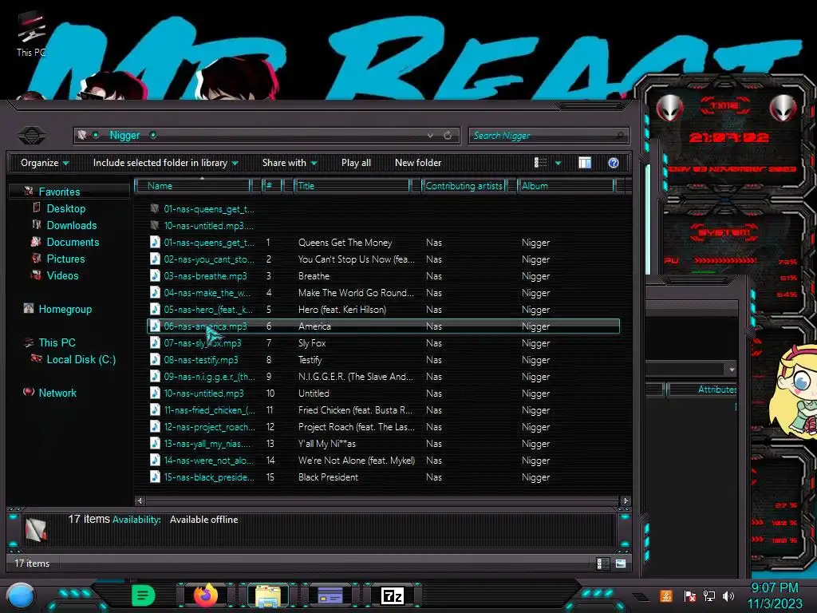Click the back navigation button in File Explorer

coord(32,136)
